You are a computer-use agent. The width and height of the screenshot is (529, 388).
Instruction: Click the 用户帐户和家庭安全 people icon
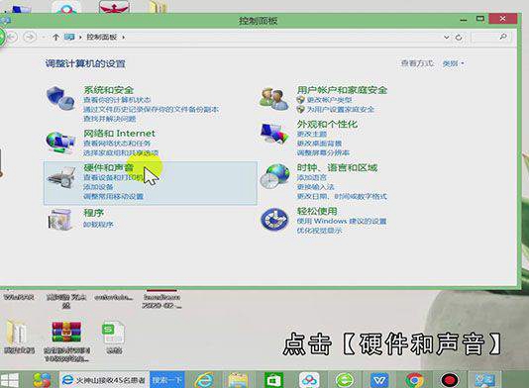coord(274,99)
